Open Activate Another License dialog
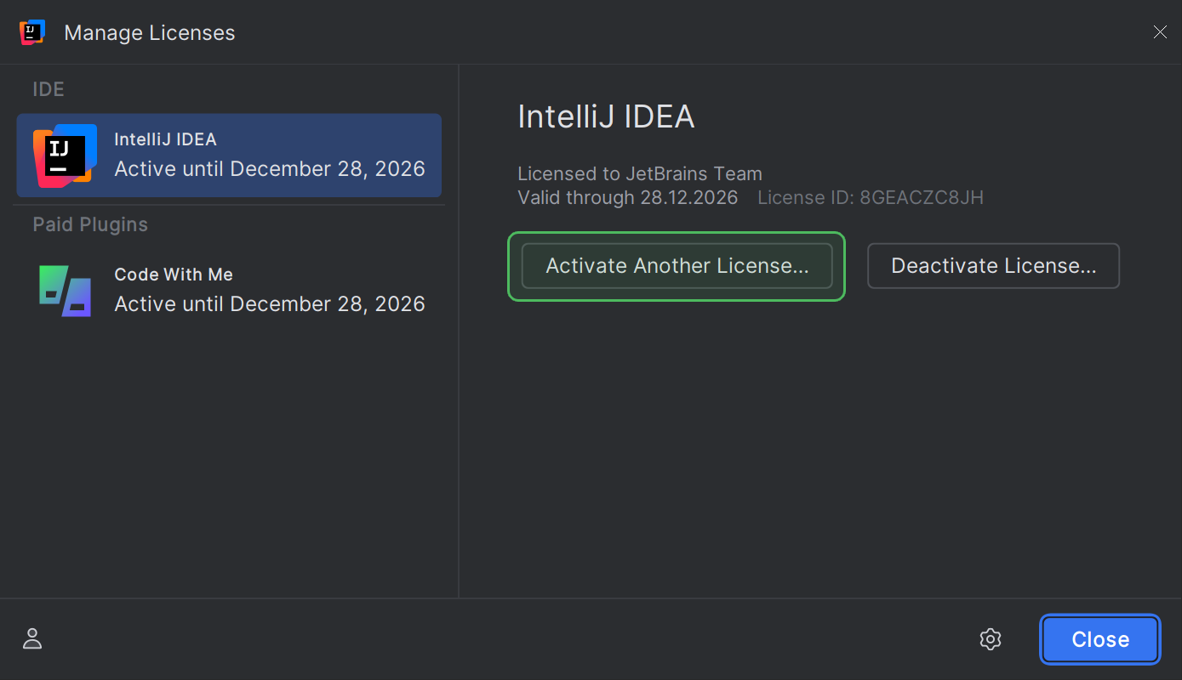Screen dimensions: 1182x680 tap(677, 265)
